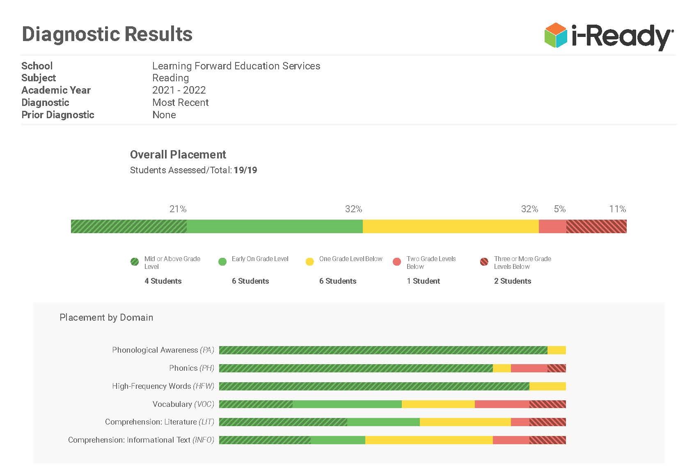Click the Phonics (PH) domain label

point(192,368)
